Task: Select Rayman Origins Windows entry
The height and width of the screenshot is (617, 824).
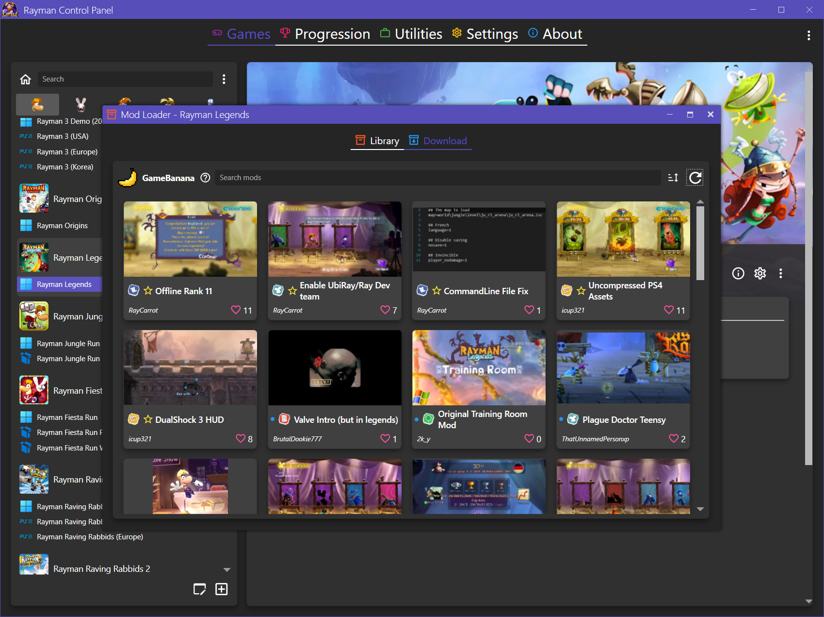Action: 59,225
